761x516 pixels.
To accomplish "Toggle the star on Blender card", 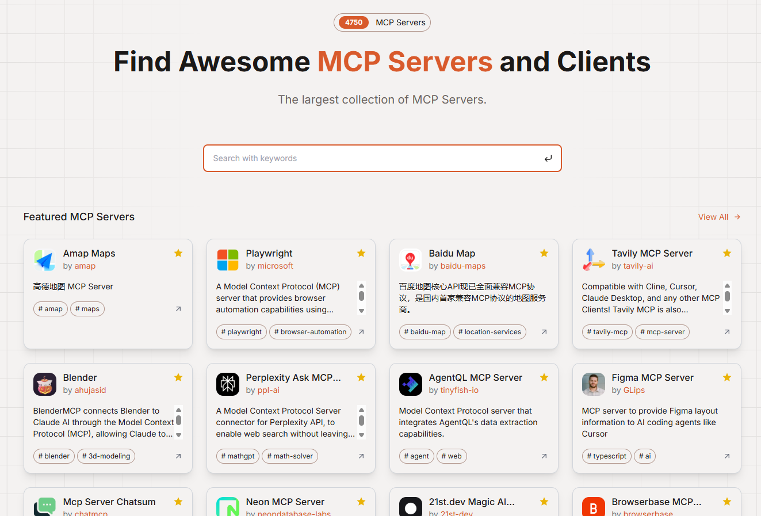I will pos(178,377).
